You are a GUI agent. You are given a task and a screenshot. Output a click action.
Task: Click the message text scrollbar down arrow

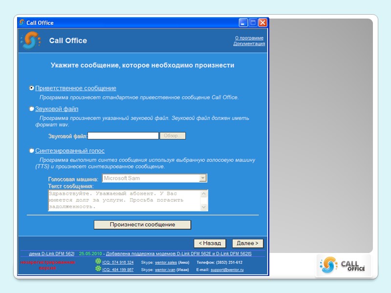[204, 207]
